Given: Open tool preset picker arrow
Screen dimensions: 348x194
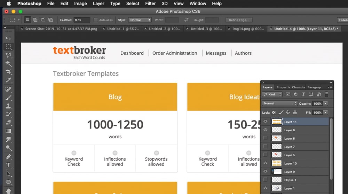Looking at the screenshot, I should click(x=19, y=20).
